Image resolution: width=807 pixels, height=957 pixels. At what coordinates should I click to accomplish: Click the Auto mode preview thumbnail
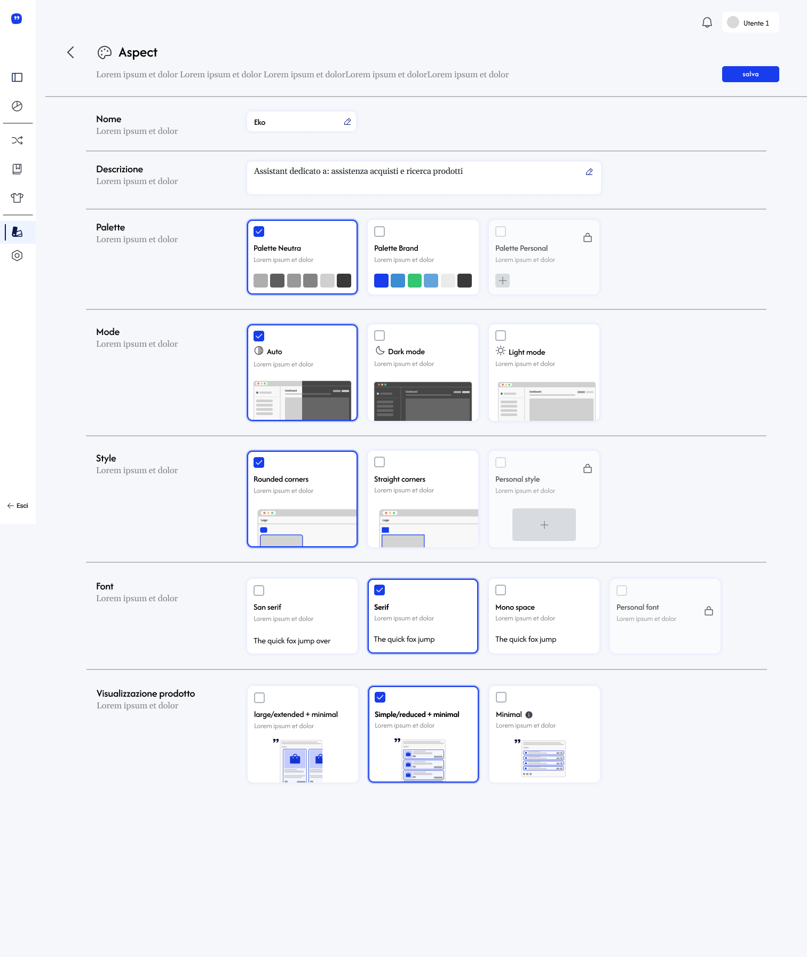pyautogui.click(x=302, y=401)
